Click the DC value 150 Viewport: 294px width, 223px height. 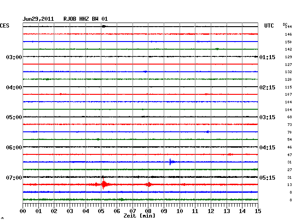[289, 42]
